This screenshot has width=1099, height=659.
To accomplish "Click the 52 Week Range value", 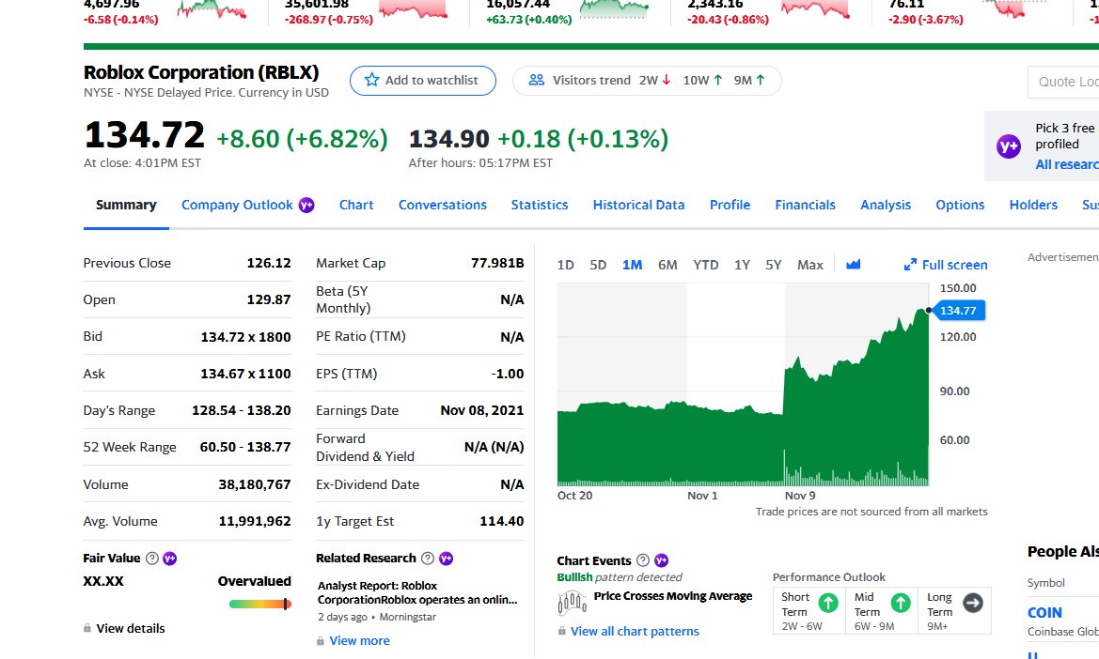I will [245, 447].
